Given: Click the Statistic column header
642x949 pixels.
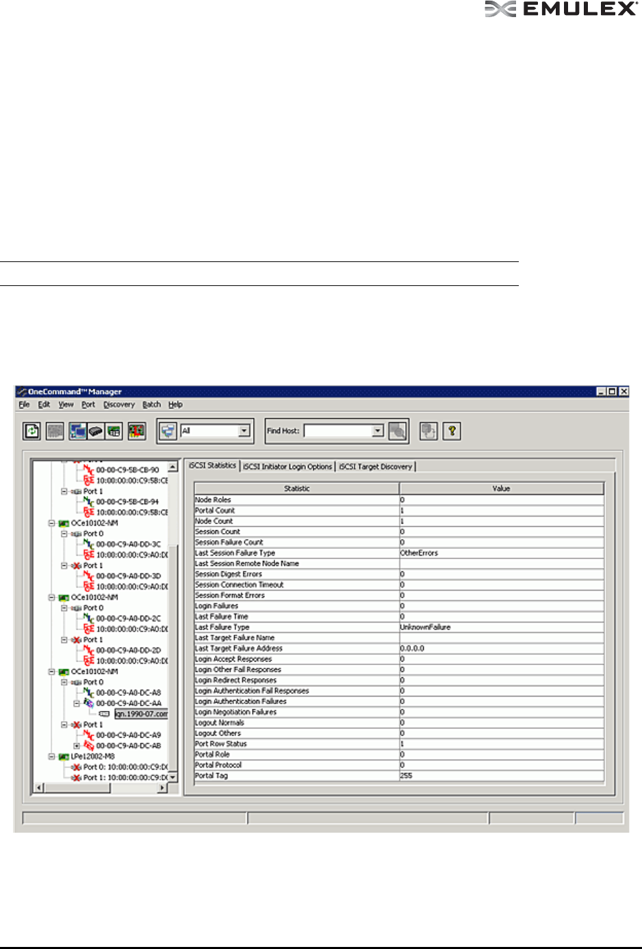Looking at the screenshot, I should pyautogui.click(x=297, y=489).
